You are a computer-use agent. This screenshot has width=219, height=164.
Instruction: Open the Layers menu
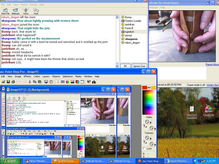pyautogui.click(x=46, y=77)
